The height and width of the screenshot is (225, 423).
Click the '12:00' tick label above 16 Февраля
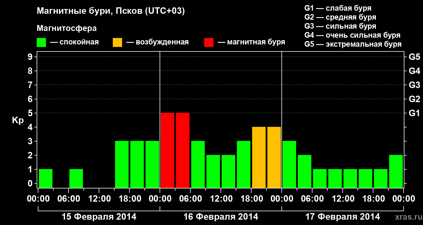[221, 199]
